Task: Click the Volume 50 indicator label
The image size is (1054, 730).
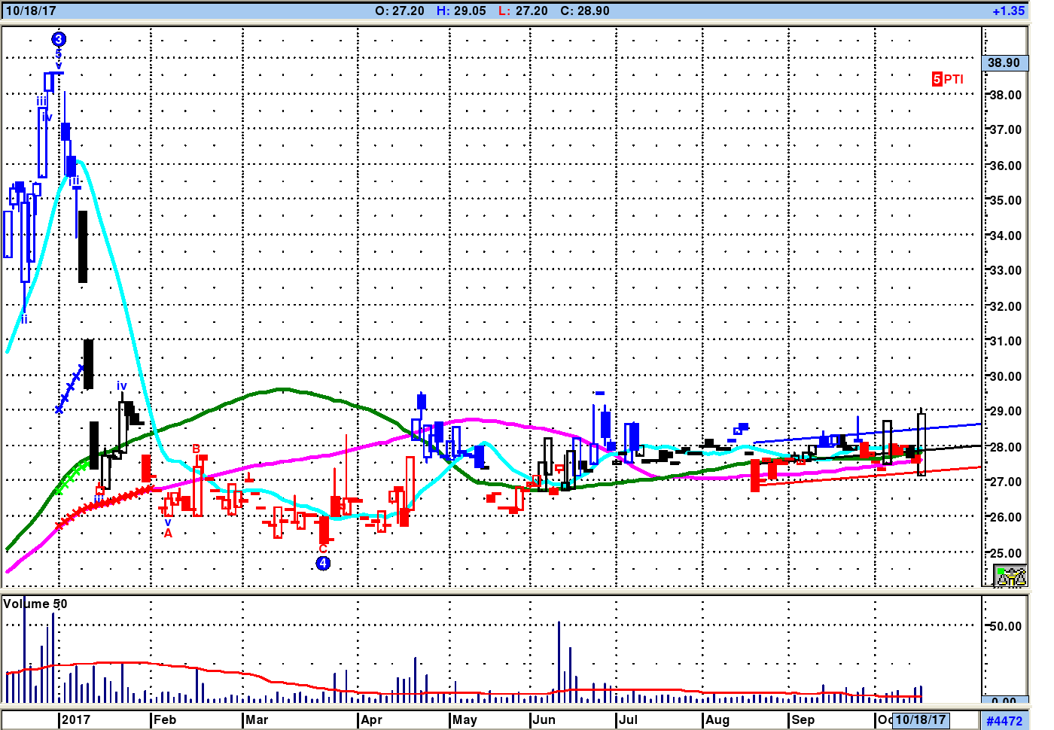Action: pyautogui.click(x=35, y=604)
